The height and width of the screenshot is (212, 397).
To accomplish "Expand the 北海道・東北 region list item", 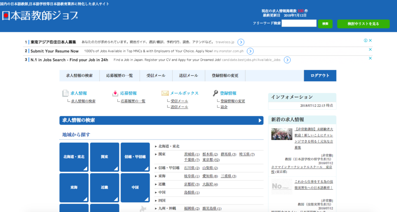I will [169, 146].
